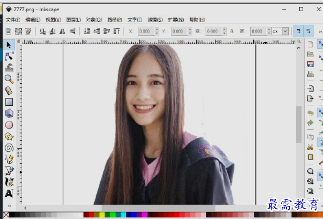Screen dimensions: 323x219
Task: Select the Star polygon tool
Action: [9, 136]
